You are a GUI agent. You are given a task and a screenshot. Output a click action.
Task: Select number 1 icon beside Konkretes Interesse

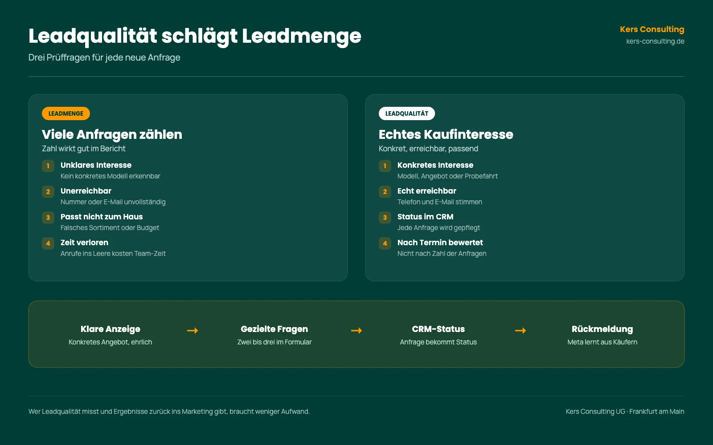385,166
